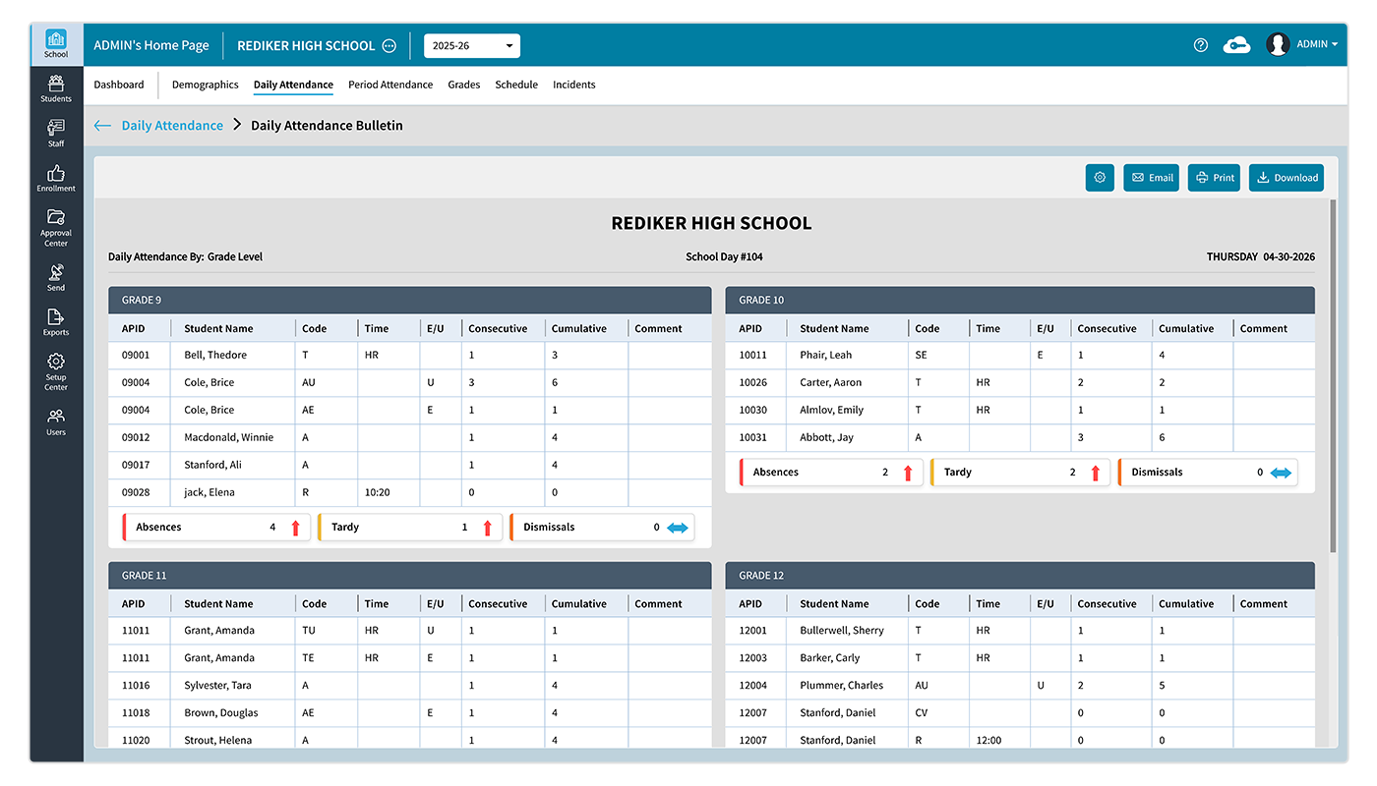This screenshot has width=1377, height=786.
Task: Click Grade 9 Absences red up arrow
Action: [295, 528]
